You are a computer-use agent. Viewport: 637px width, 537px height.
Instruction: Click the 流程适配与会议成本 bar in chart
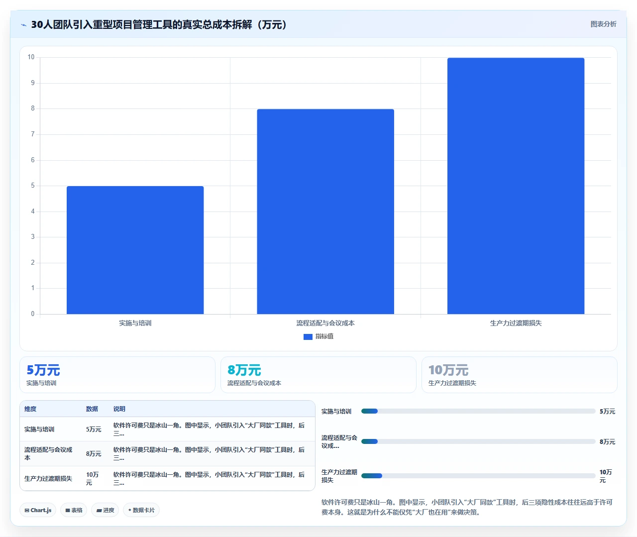click(x=325, y=212)
